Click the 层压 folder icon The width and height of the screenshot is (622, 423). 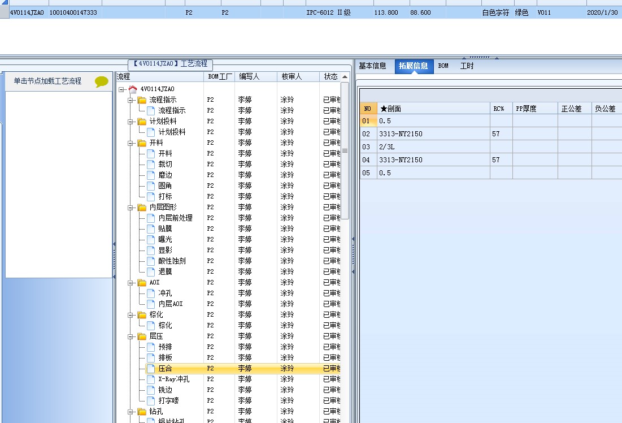point(142,336)
